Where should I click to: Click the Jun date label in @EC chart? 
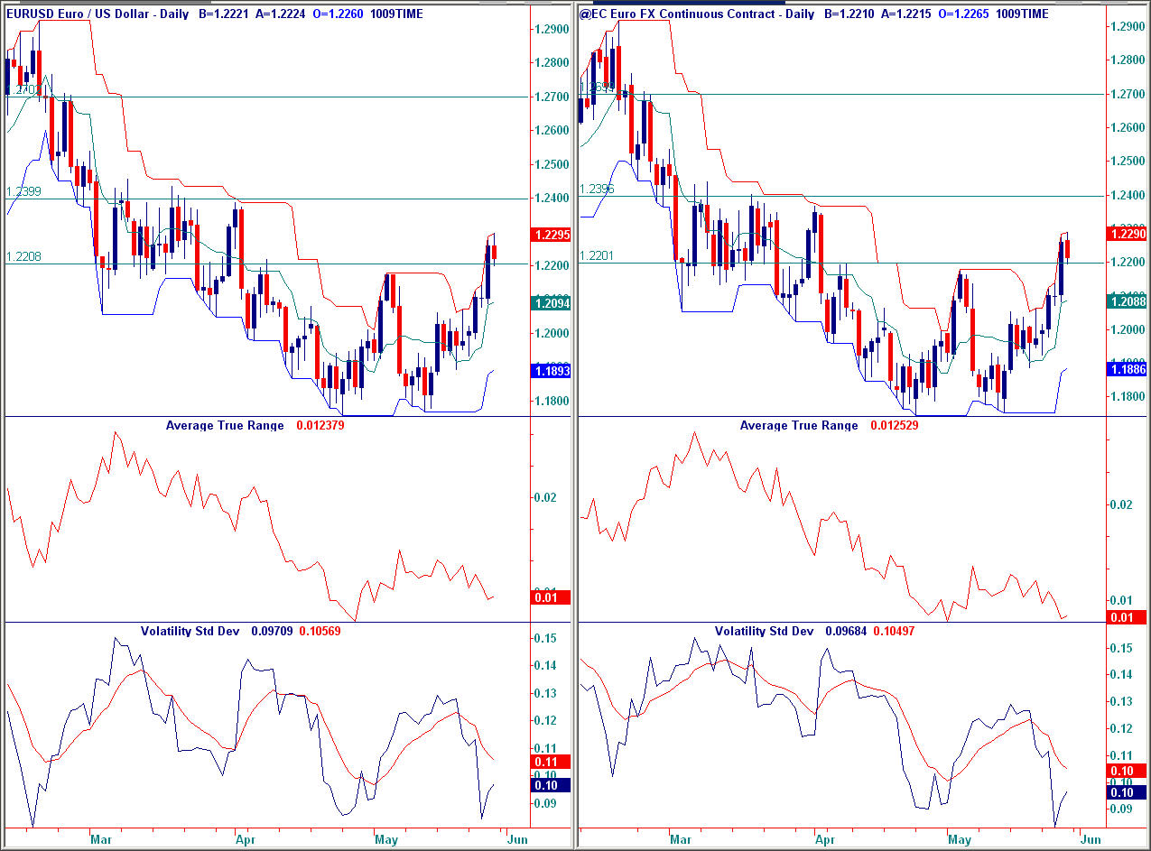(x=1091, y=839)
